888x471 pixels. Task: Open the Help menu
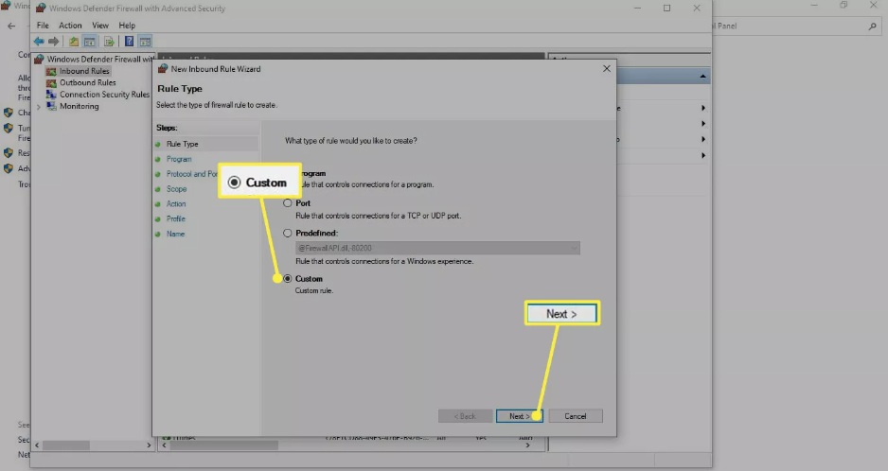[x=127, y=26]
